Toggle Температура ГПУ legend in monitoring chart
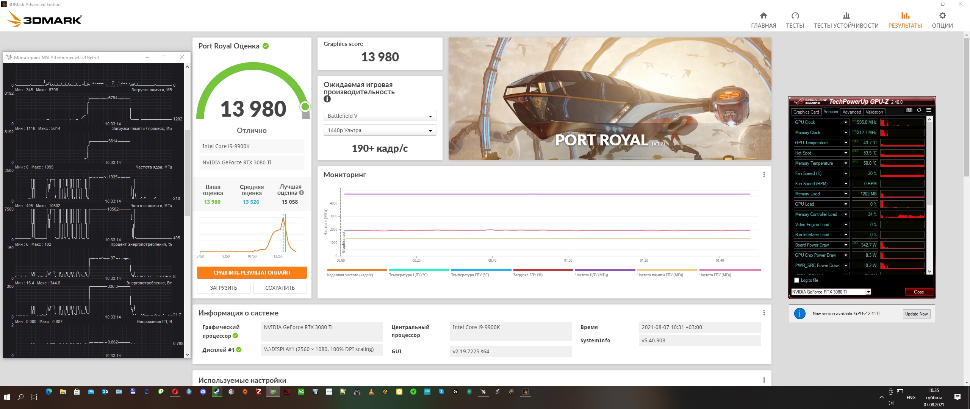The width and height of the screenshot is (970, 409). click(x=481, y=273)
